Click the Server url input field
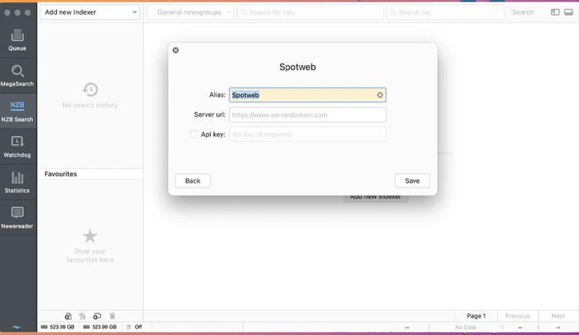 point(308,115)
